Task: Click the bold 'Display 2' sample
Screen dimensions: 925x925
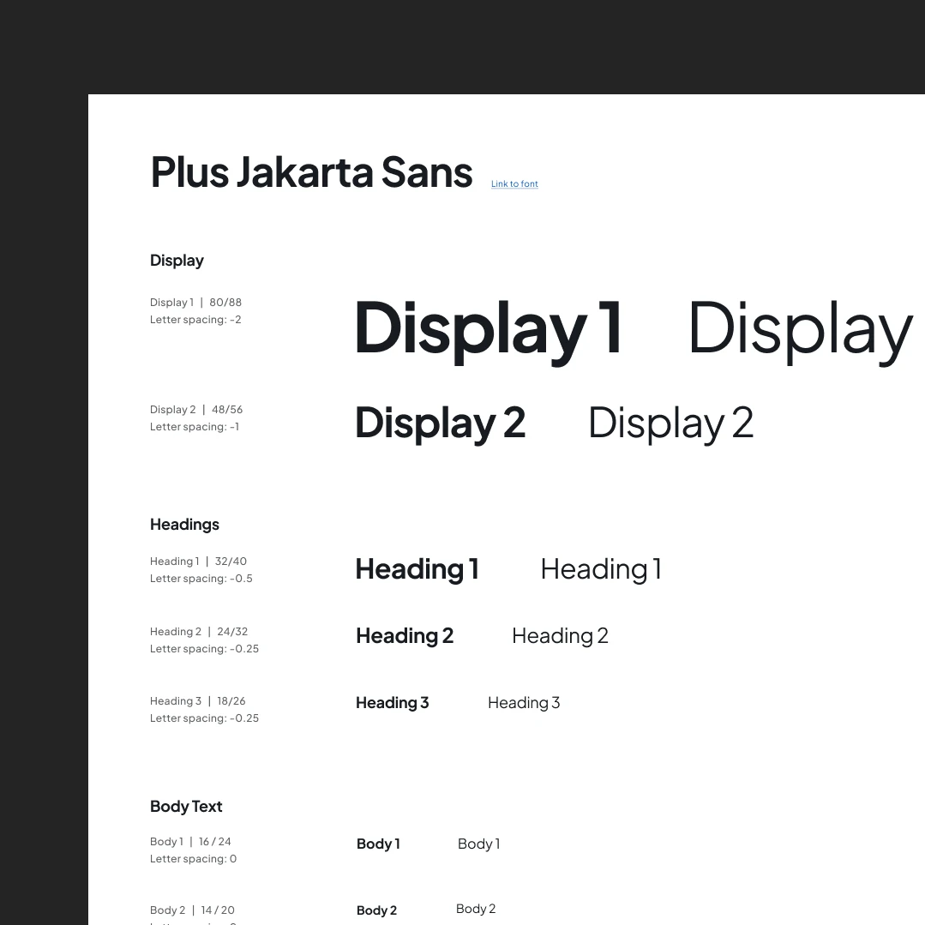Action: (x=440, y=424)
